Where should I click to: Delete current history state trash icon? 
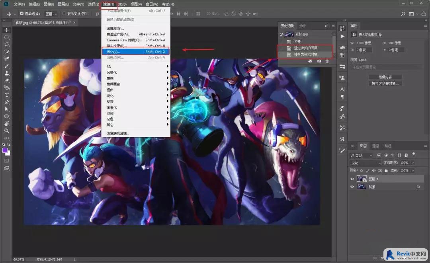point(327,61)
